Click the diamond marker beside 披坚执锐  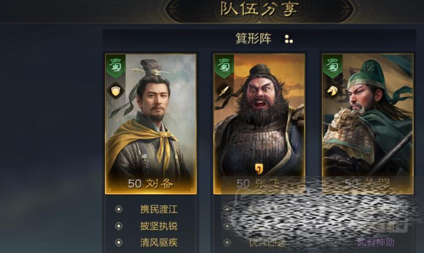click(119, 226)
